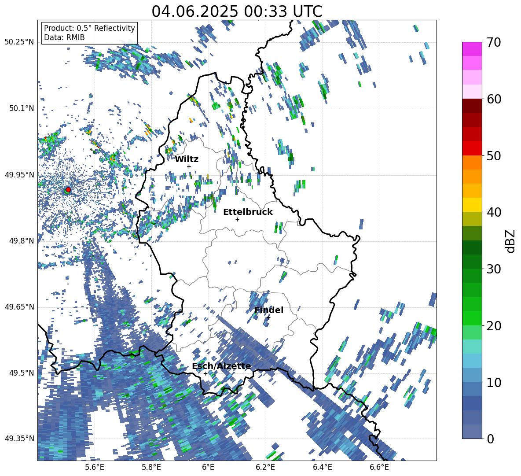
Task: Click the Wiltz cross marker
Action: tap(189, 166)
